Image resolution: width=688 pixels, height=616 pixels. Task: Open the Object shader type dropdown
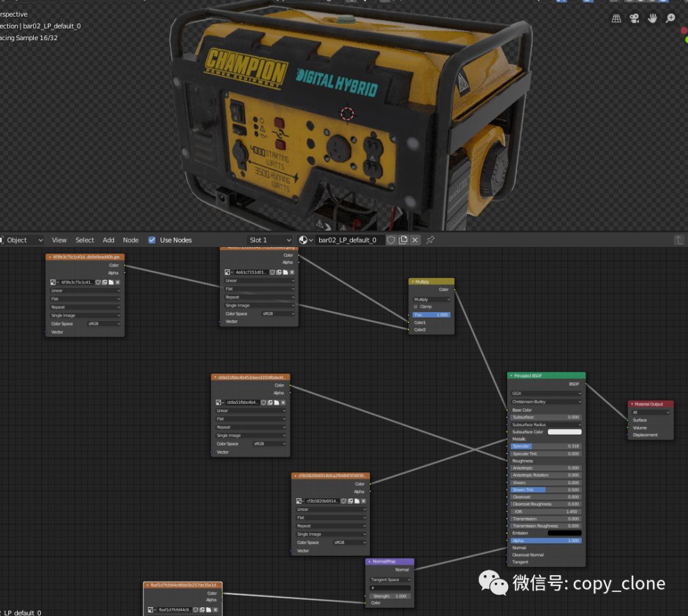click(x=22, y=240)
